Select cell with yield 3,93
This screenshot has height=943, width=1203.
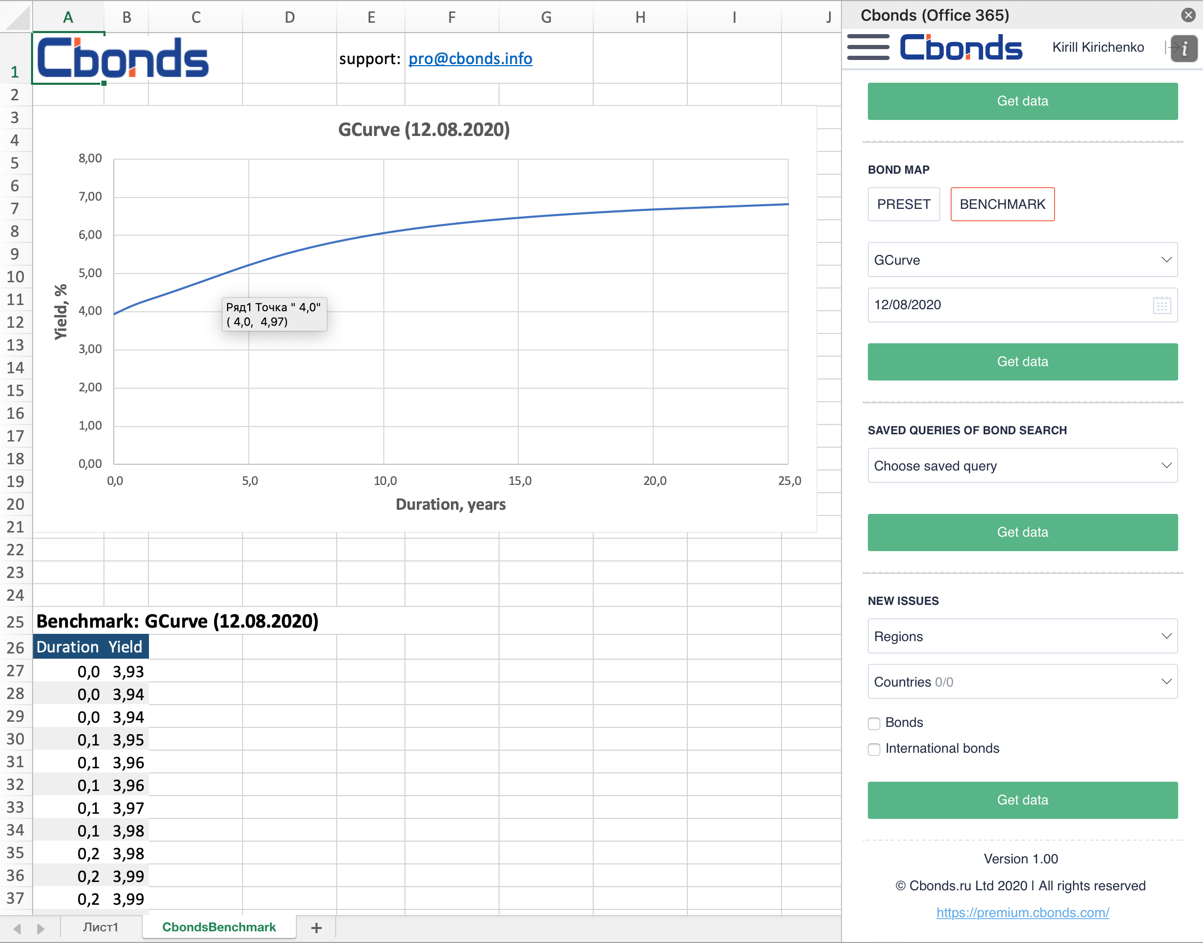pos(127,672)
